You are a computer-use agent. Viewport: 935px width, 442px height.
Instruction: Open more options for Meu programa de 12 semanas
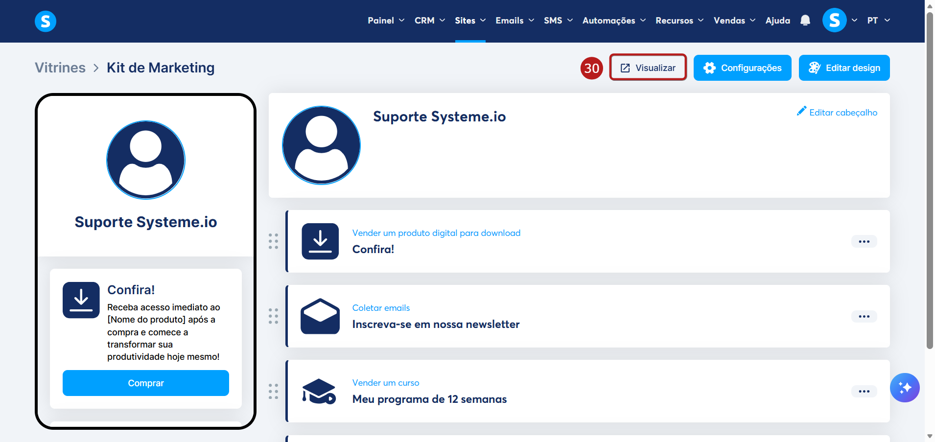pos(864,391)
